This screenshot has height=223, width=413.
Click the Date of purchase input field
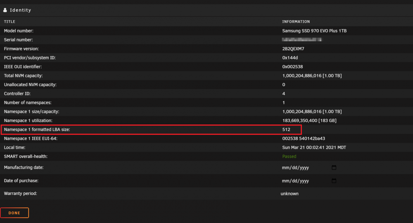309,181
